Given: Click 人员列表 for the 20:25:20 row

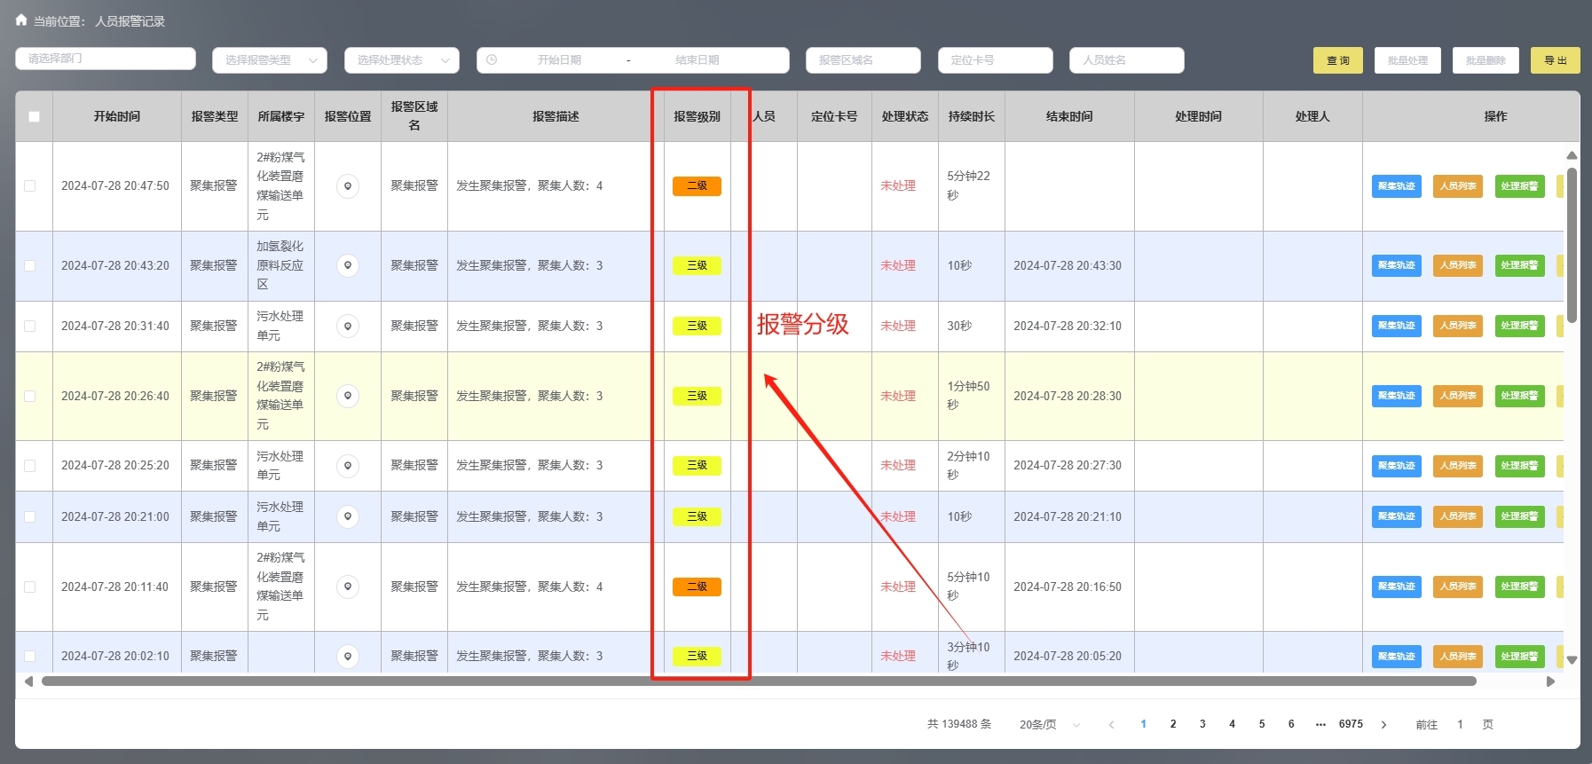Looking at the screenshot, I should 1458,466.
